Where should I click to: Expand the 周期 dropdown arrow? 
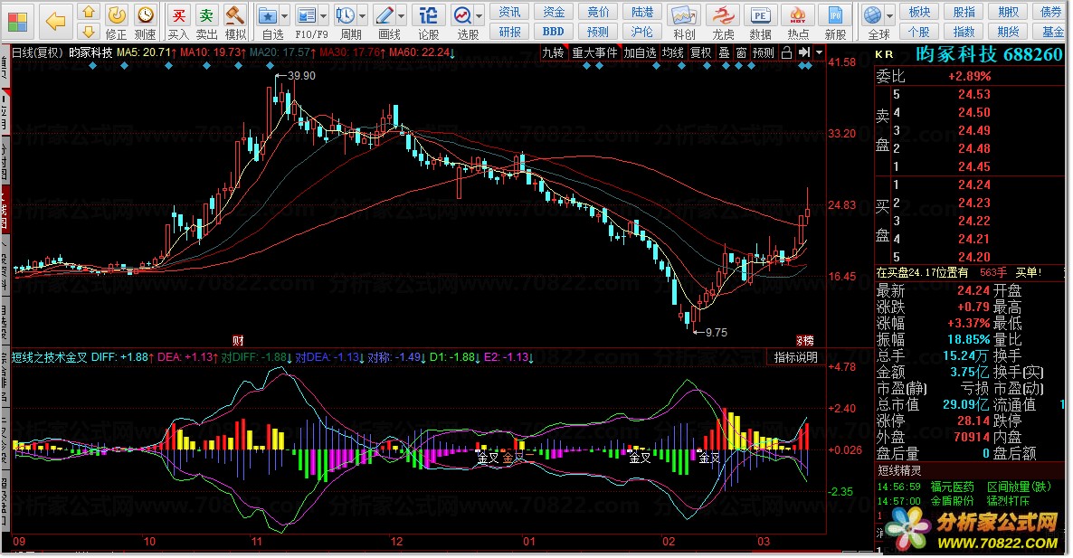[363, 15]
